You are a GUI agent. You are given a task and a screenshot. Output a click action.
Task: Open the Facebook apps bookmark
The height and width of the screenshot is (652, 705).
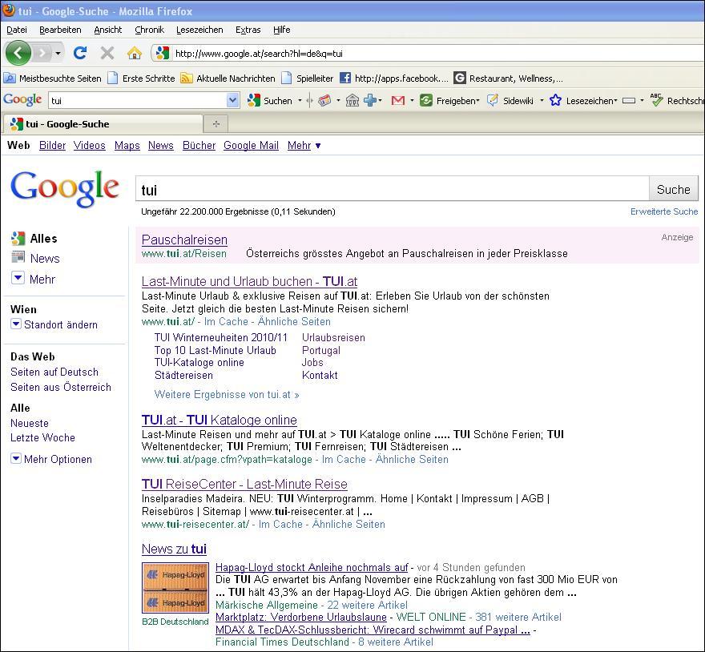point(394,78)
